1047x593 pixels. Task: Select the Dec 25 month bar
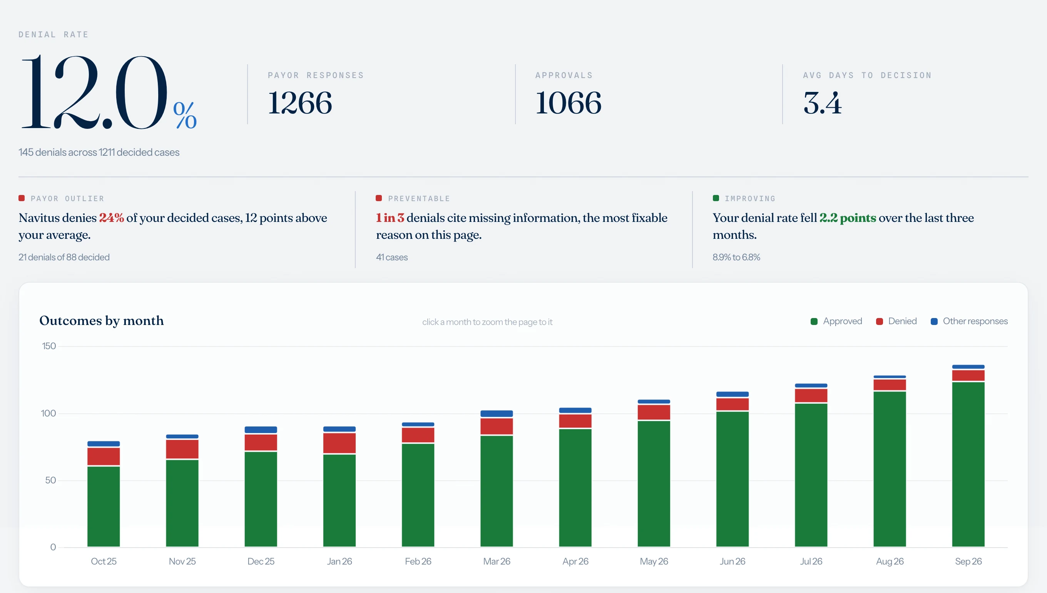261,486
